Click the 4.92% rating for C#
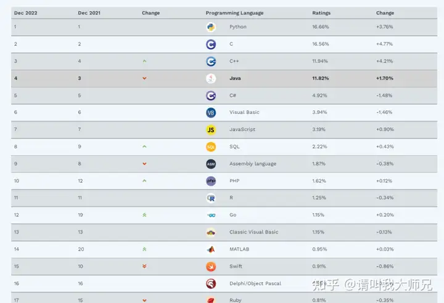 tap(319, 95)
